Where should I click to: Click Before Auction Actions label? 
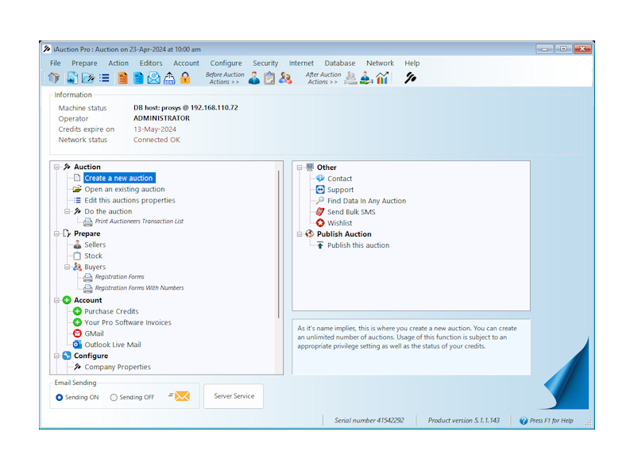(x=225, y=78)
